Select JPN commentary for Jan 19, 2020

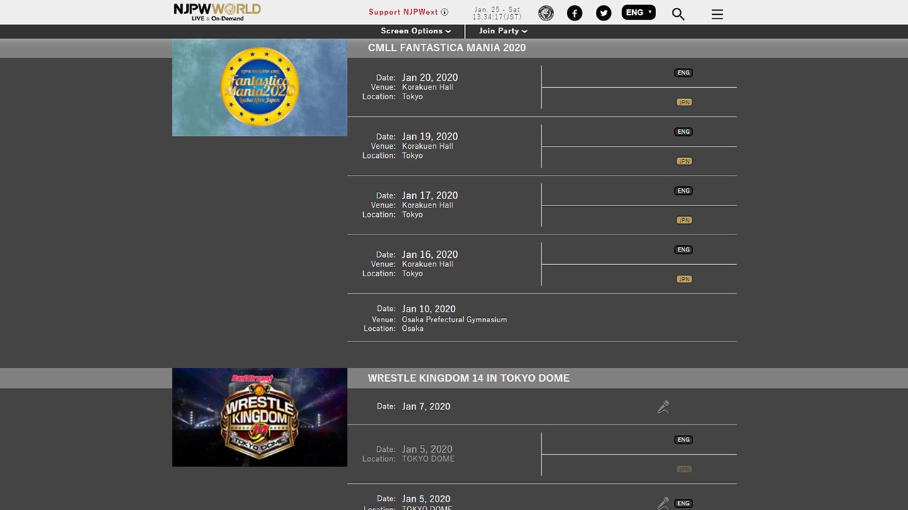tap(684, 161)
